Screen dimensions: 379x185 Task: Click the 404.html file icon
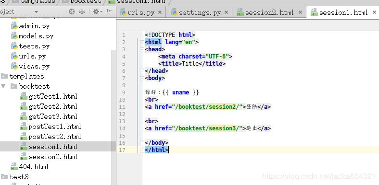click(x=14, y=167)
